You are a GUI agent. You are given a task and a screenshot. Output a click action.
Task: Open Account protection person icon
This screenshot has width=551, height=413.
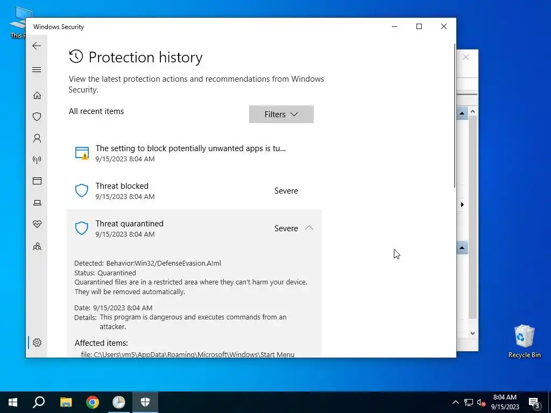[37, 138]
